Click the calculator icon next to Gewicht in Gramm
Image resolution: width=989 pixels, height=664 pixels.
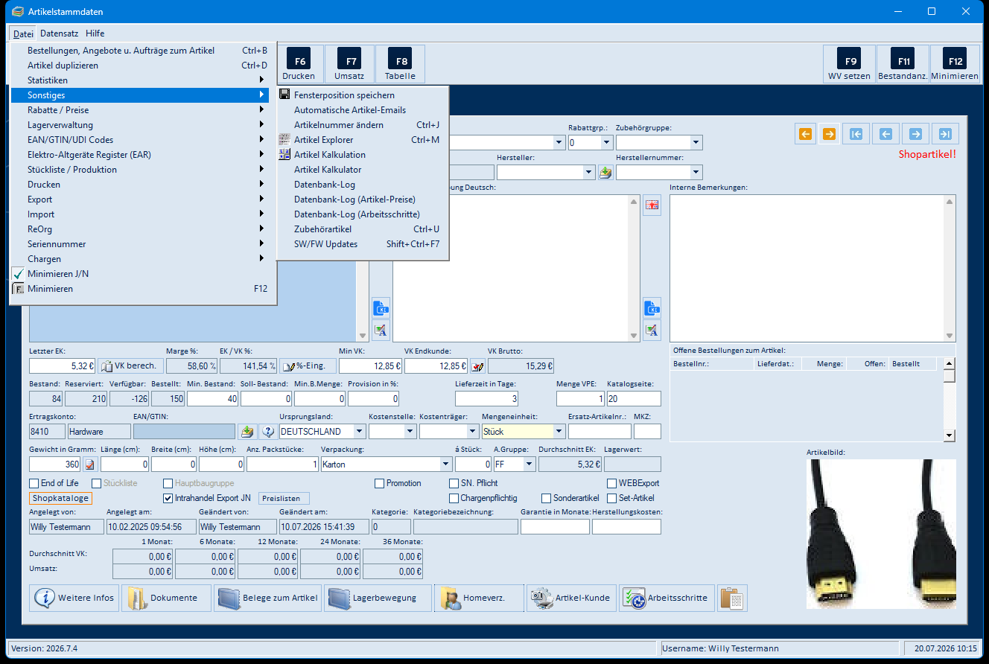[90, 465]
